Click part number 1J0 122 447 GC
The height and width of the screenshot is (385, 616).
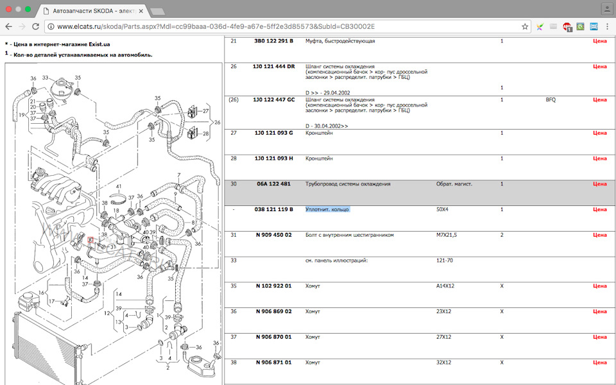coord(274,100)
